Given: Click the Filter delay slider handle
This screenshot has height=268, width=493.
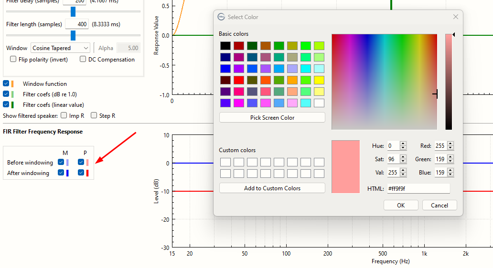Looking at the screenshot, I should pyautogui.click(x=73, y=11).
